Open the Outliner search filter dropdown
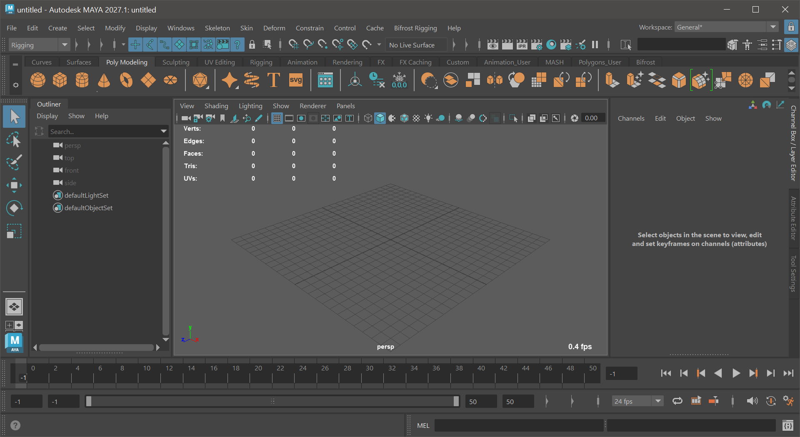Viewport: 800px width, 437px height. 164,132
